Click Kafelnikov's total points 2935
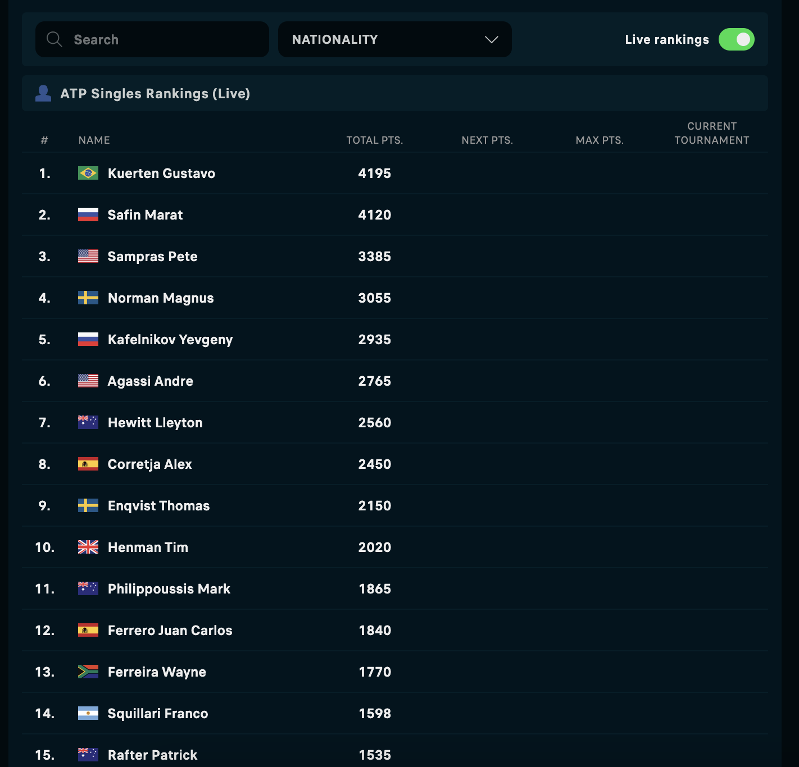 (x=375, y=340)
